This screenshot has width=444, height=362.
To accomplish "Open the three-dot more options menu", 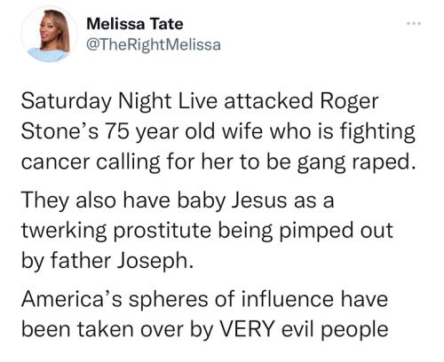I will click(414, 23).
